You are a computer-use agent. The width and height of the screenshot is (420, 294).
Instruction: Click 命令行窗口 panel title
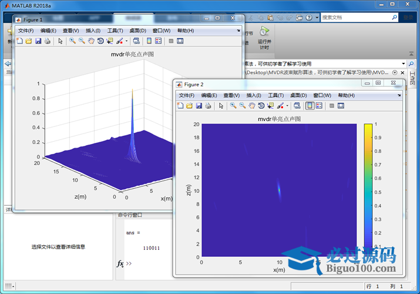(x=130, y=215)
